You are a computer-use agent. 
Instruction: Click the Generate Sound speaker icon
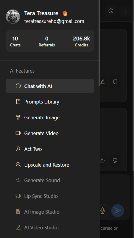pos(18,180)
